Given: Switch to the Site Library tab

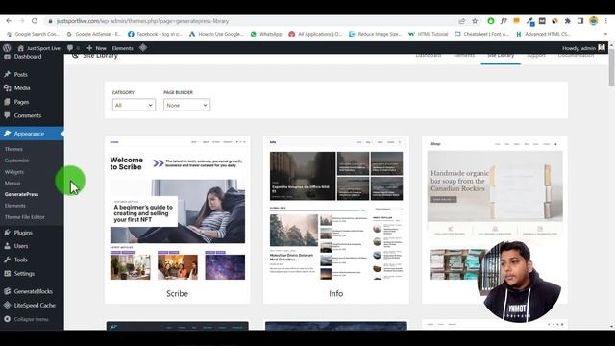Looking at the screenshot, I should pos(501,57).
